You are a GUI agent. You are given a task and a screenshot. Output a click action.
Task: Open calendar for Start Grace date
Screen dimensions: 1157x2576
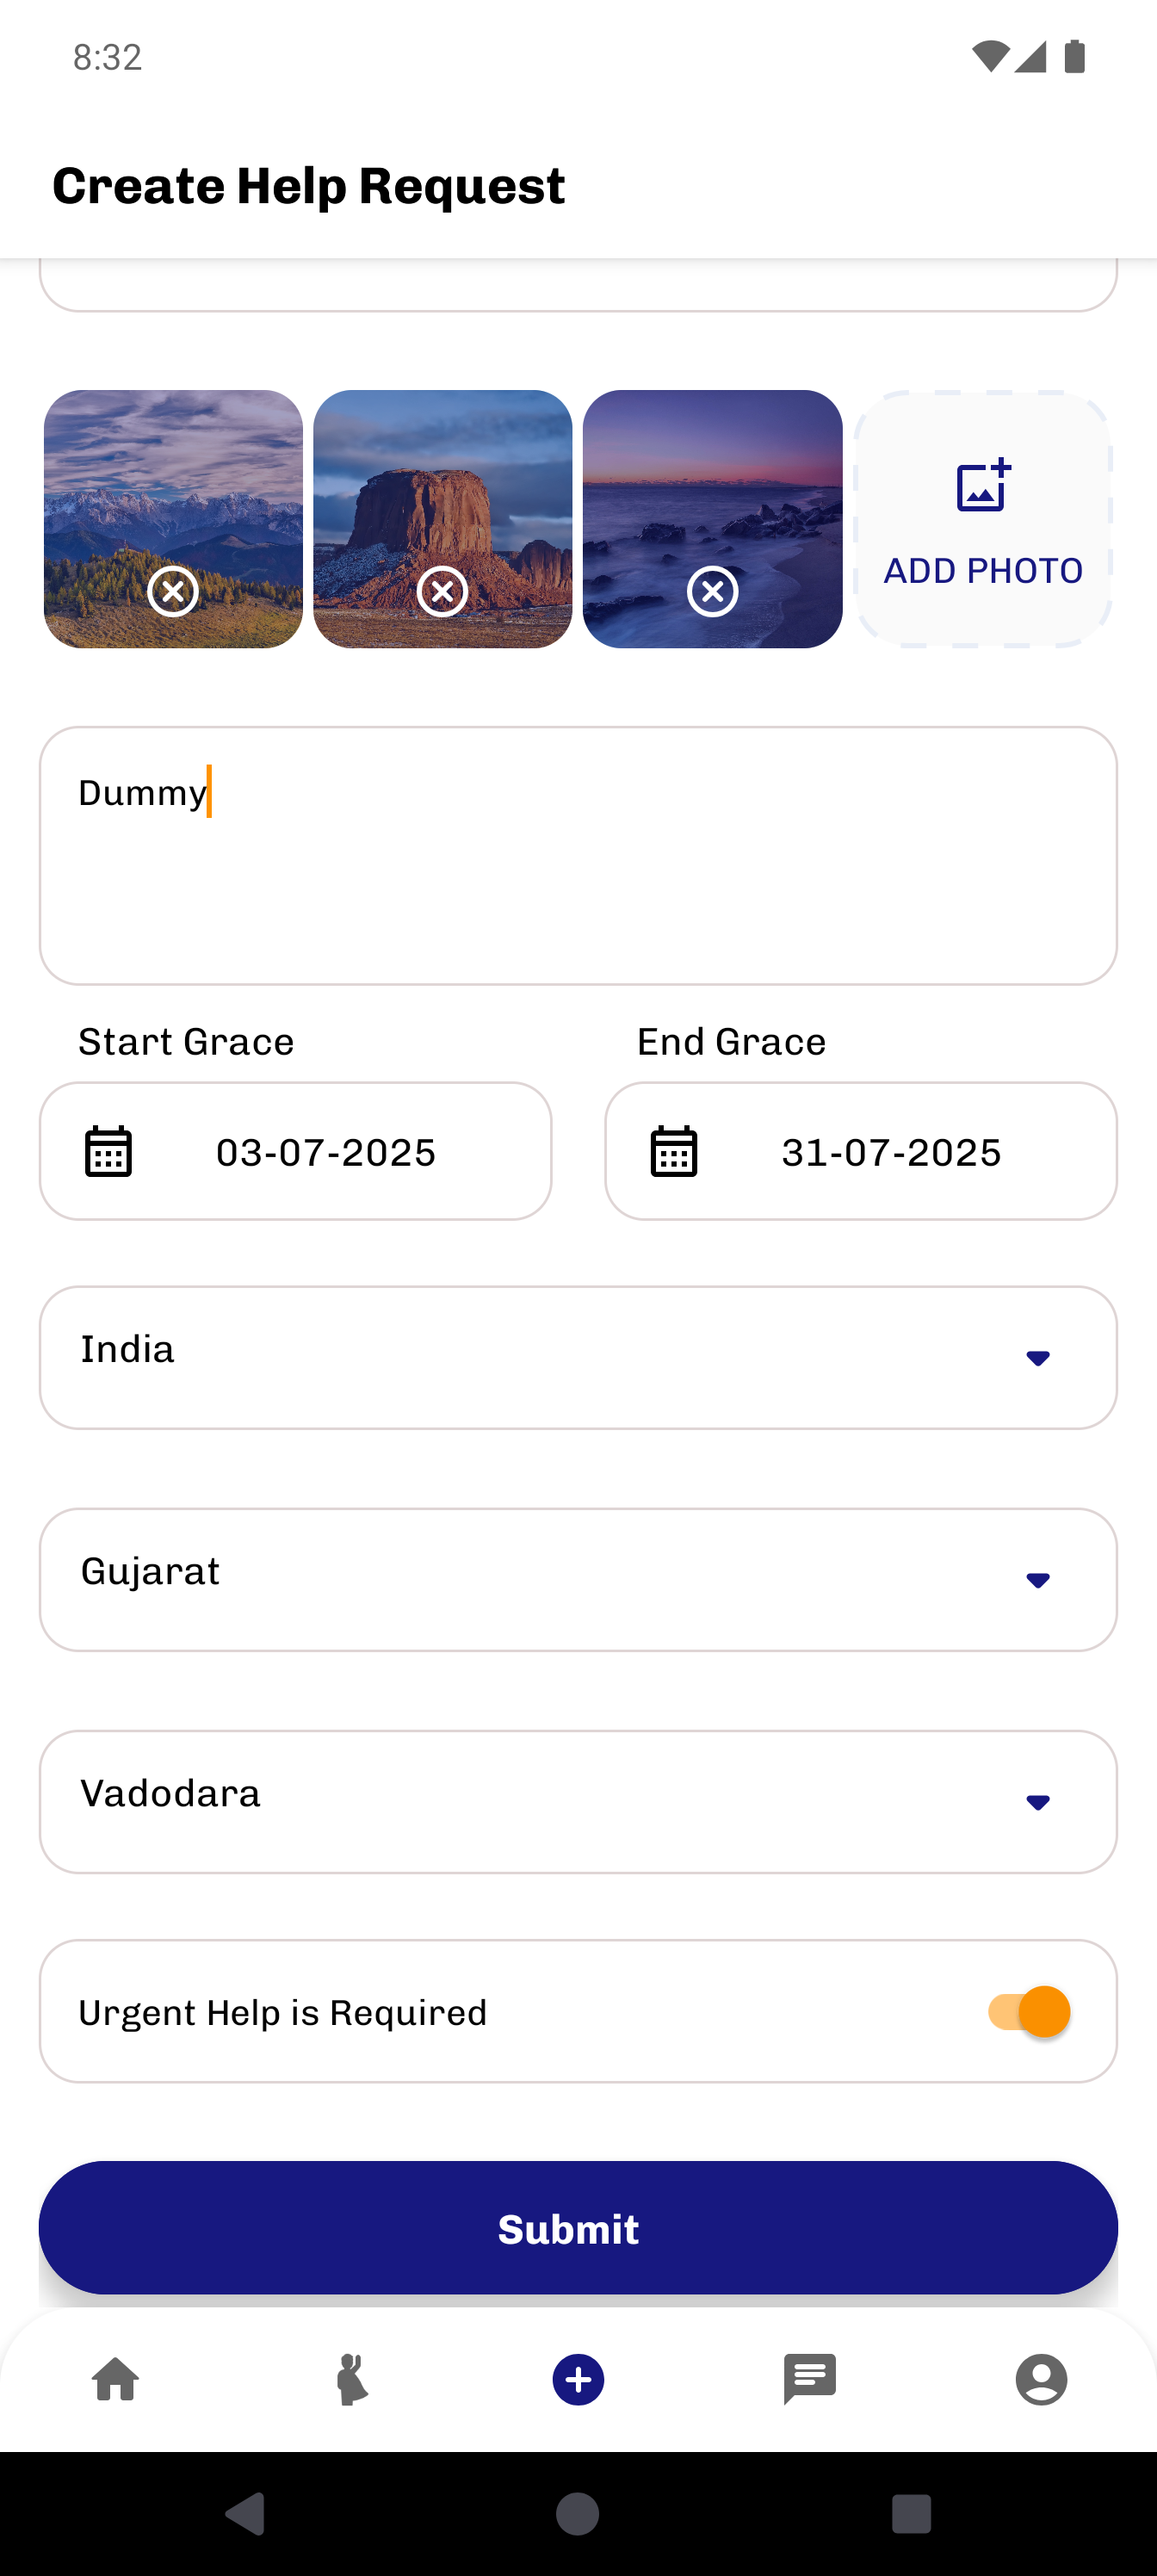(x=108, y=1151)
